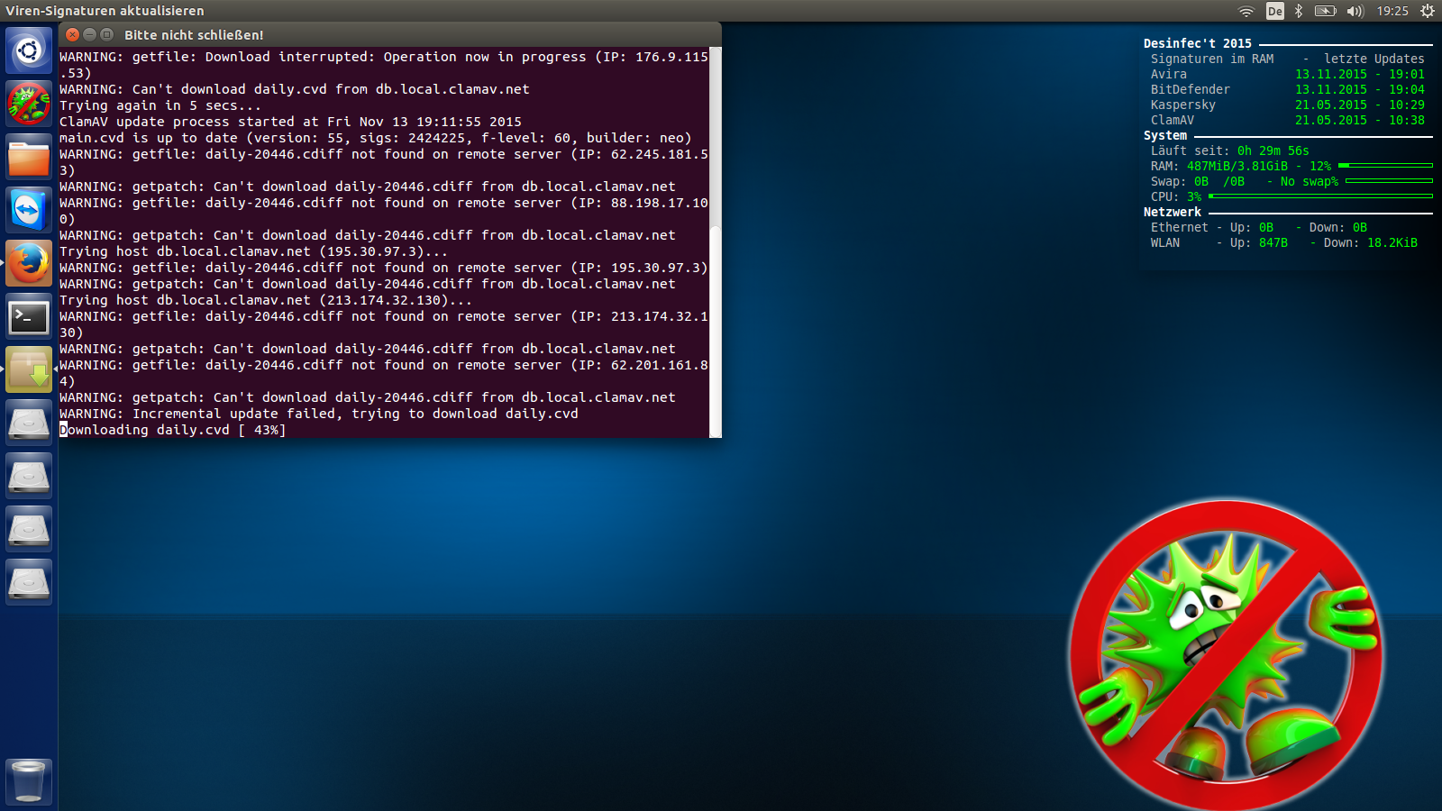Open the second disk drive icon in launcher
The image size is (1442, 811).
point(29,476)
